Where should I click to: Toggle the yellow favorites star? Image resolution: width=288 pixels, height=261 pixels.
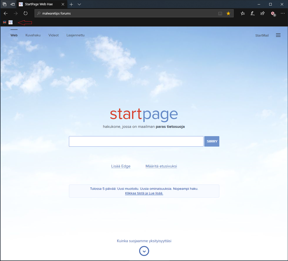pos(228,13)
